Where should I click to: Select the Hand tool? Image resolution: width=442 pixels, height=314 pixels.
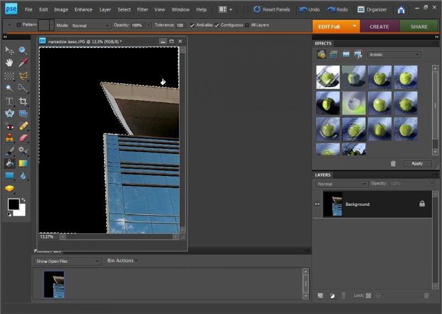point(9,63)
